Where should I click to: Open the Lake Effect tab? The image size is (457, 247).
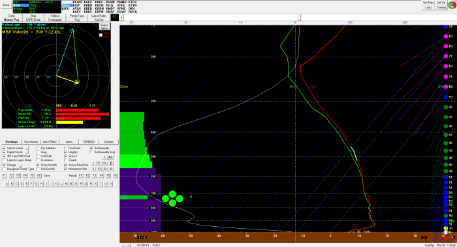click(x=50, y=141)
